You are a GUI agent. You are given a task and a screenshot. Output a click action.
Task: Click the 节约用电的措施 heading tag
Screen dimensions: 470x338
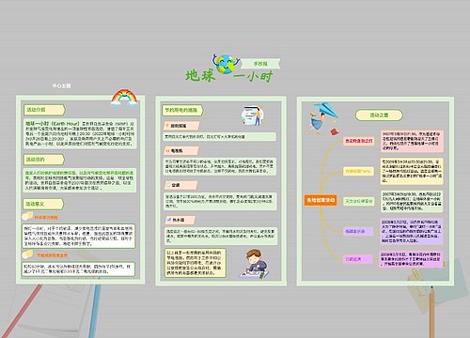click(182, 110)
